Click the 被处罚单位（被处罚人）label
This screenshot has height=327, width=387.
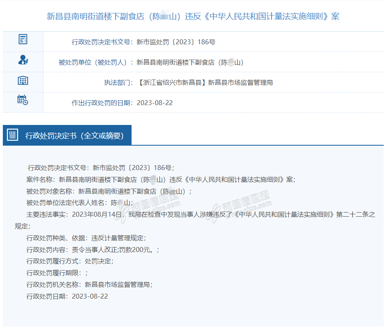(x=95, y=62)
